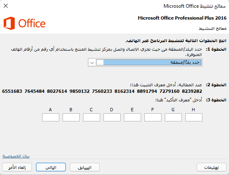Click confirmation ID field D

coord(112,117)
